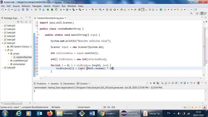Click the Open Type toolbar icon
Screen dimensions: 208x117
click(121, 10)
